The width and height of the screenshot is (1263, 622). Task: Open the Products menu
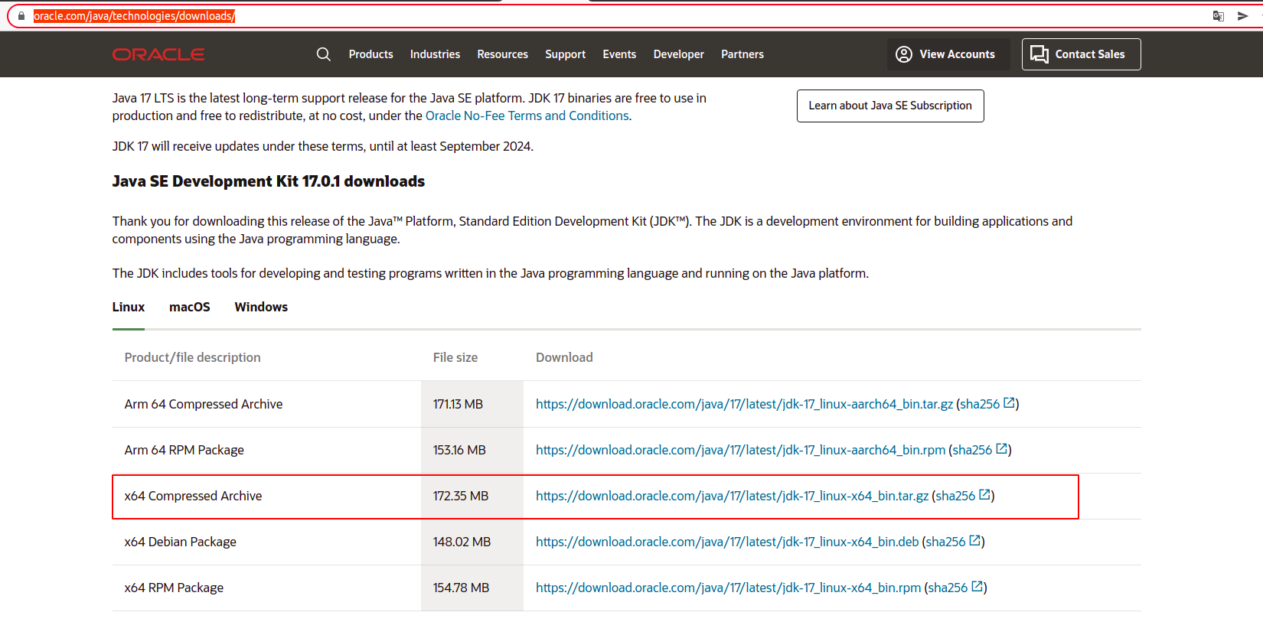tap(370, 54)
